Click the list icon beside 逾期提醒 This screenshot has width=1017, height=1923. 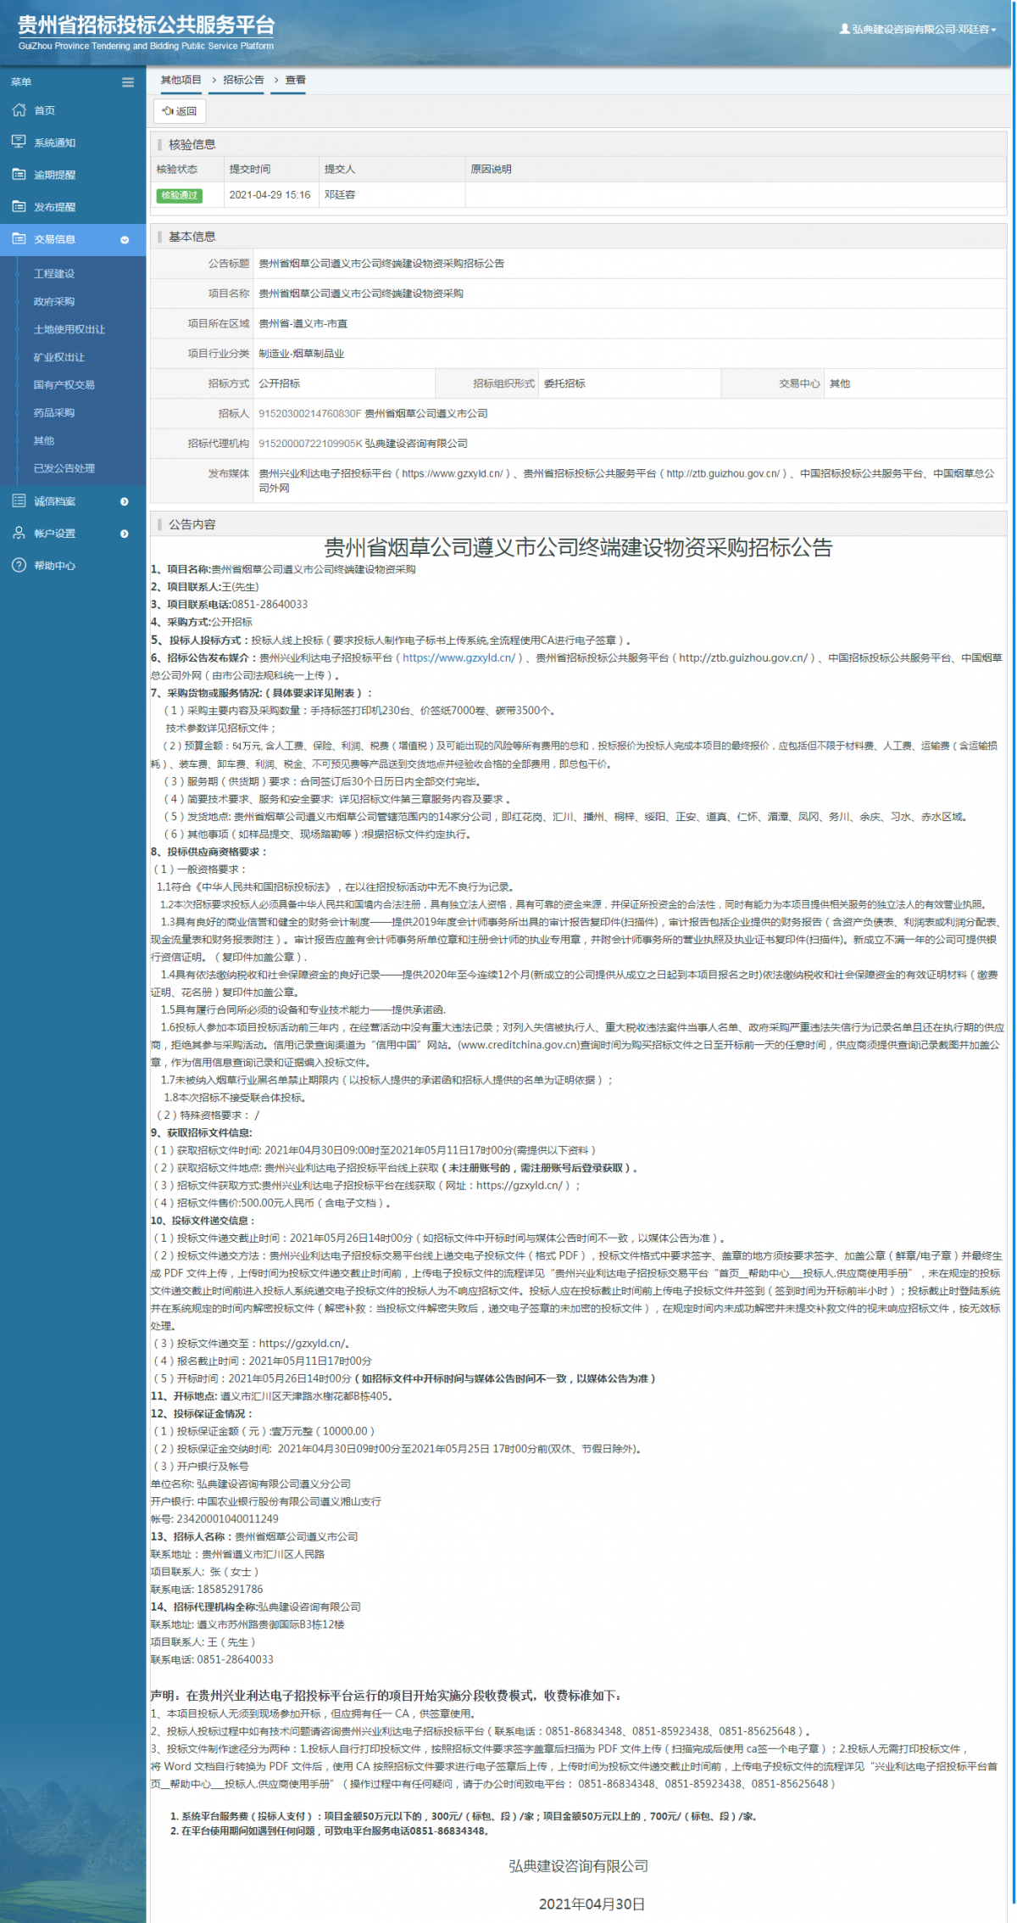click(x=19, y=174)
